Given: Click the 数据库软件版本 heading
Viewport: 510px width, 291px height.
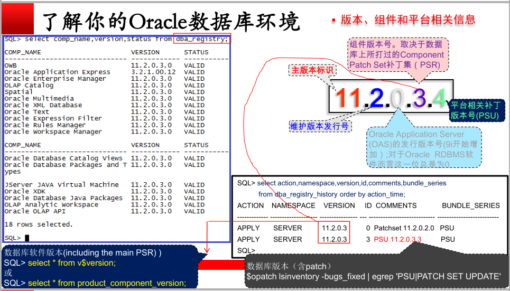Looking at the screenshot, I should pyautogui.click(x=82, y=252).
